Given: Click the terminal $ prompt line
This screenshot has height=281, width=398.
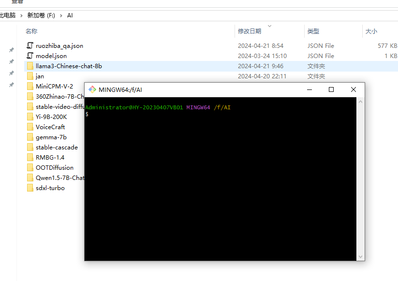Looking at the screenshot, I should 87,114.
